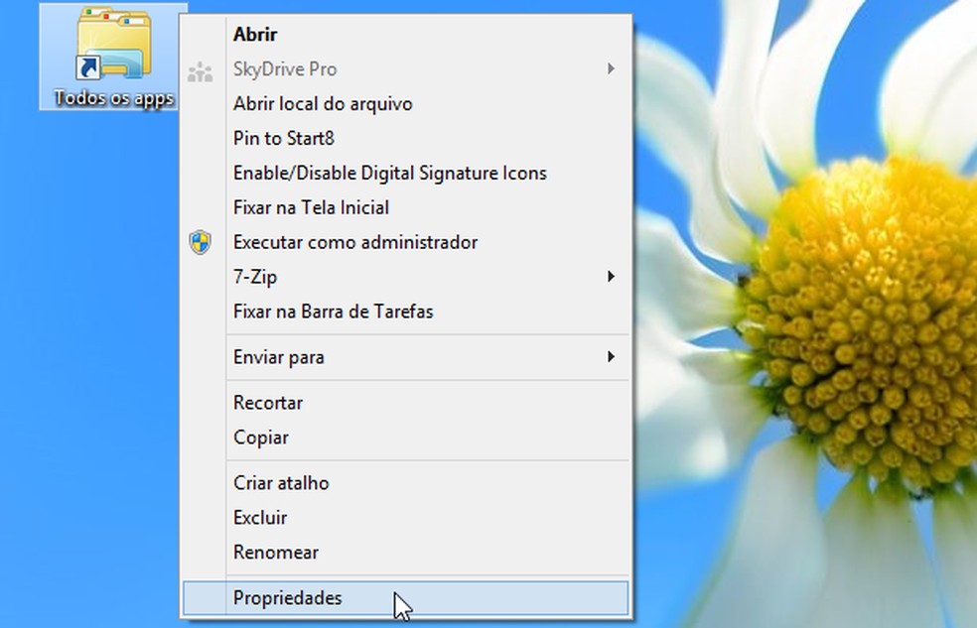Choose Copiar from the menu

(406, 438)
